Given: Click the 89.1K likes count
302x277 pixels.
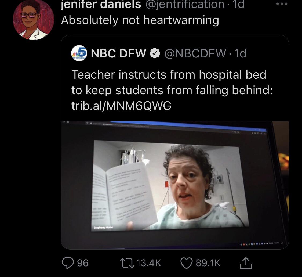Looking at the screenshot, I should tap(208, 263).
